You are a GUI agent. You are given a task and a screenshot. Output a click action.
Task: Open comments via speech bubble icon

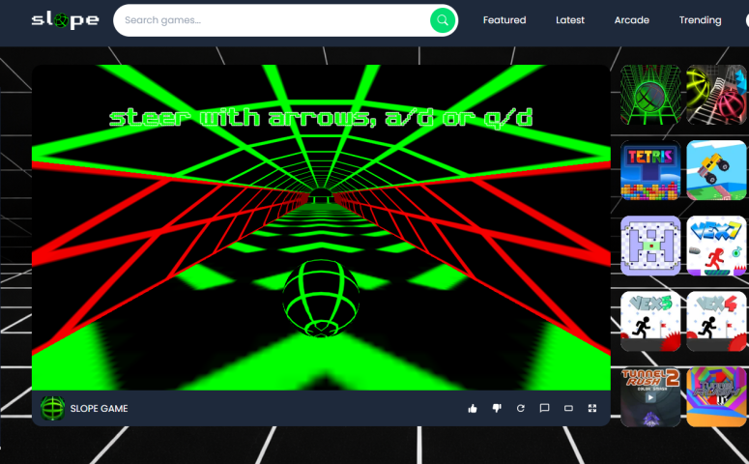pos(544,408)
